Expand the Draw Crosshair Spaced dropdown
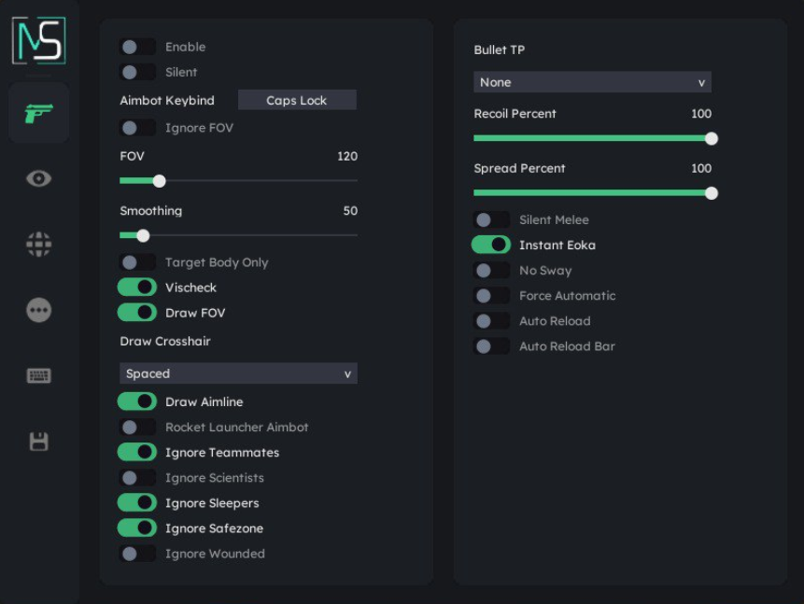The height and width of the screenshot is (604, 804). pos(238,373)
